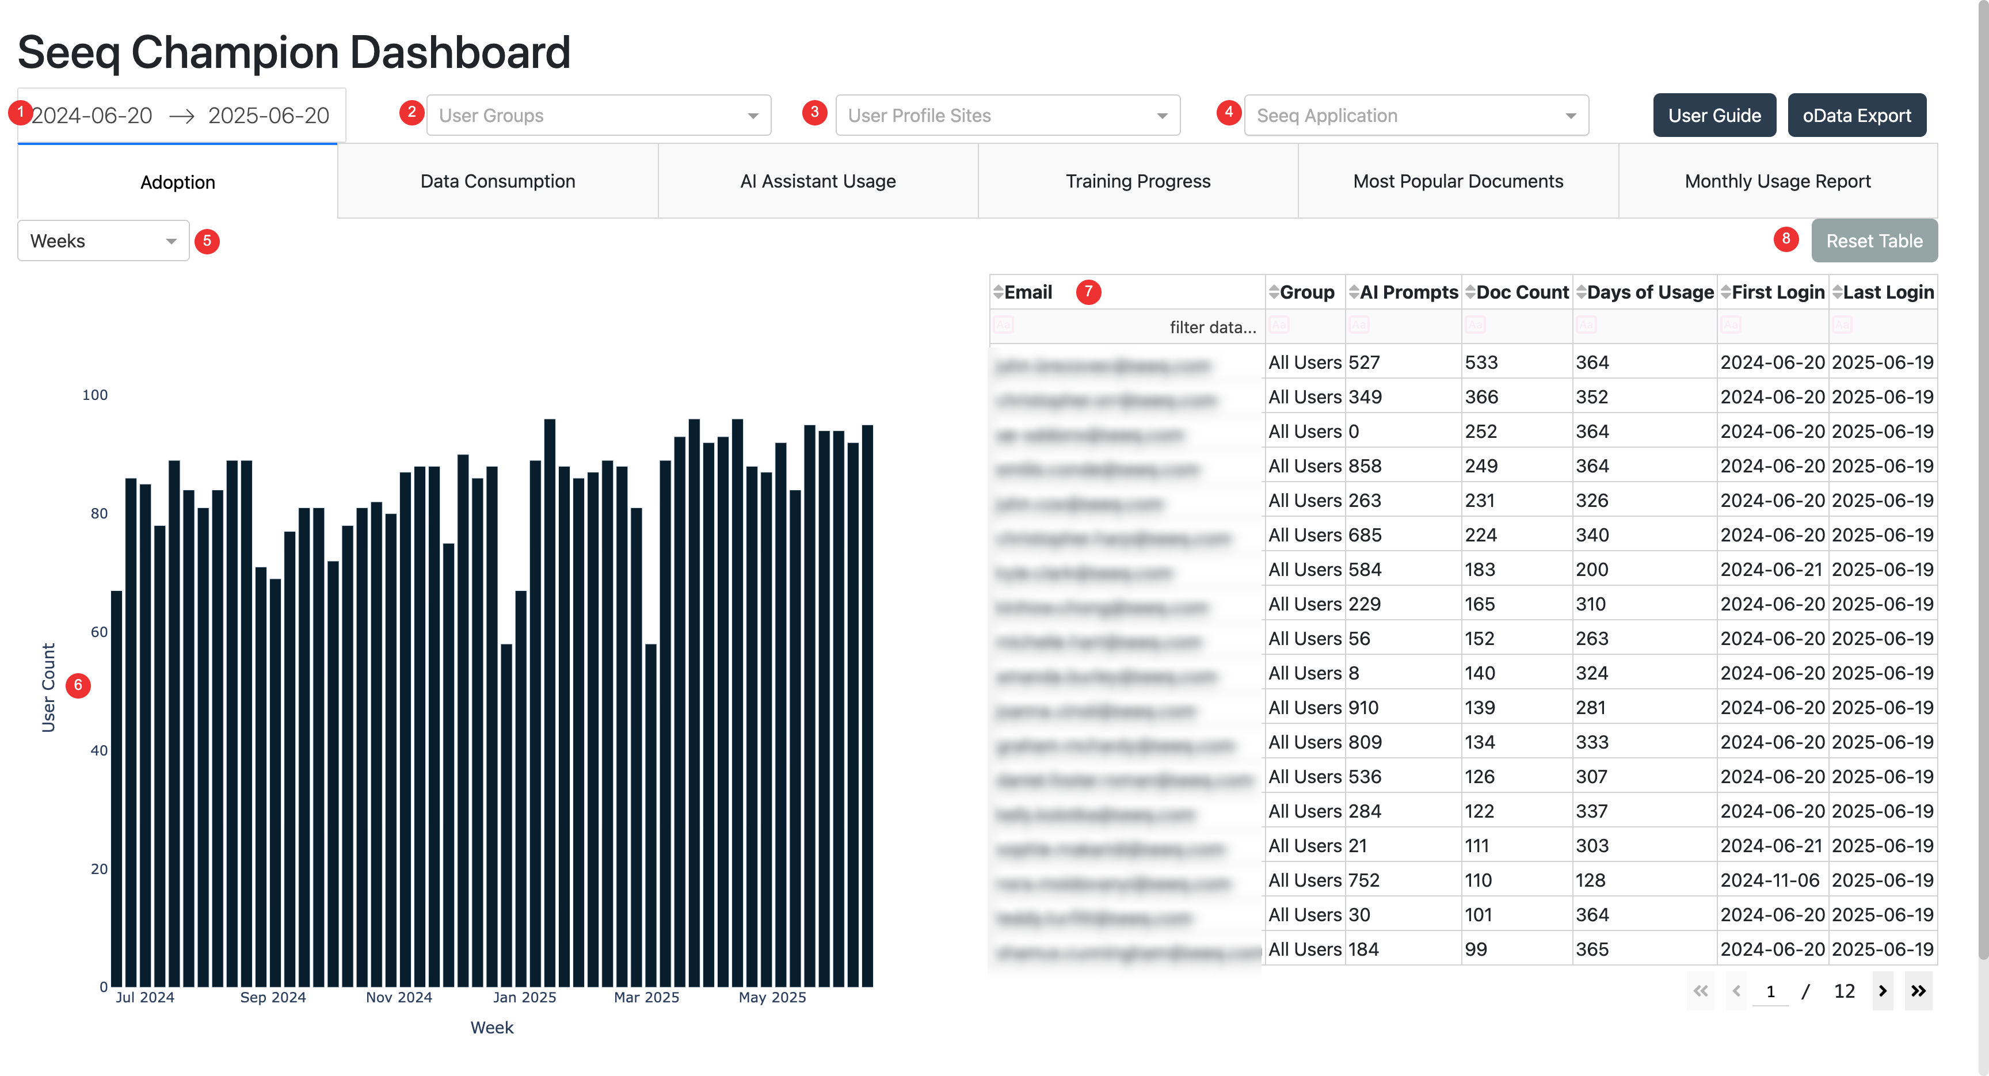Click the Reset Table button
Screen dimensions: 1989x1076
(1873, 241)
